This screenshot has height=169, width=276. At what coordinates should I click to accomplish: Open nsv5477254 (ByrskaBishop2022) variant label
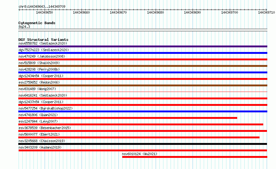(46, 108)
